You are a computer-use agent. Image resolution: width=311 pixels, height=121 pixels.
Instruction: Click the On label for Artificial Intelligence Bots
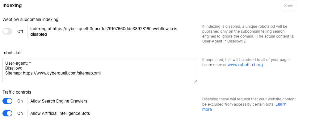(x=20, y=113)
